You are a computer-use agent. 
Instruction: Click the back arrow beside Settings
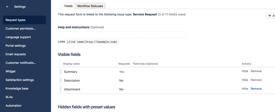[x=7, y=7]
